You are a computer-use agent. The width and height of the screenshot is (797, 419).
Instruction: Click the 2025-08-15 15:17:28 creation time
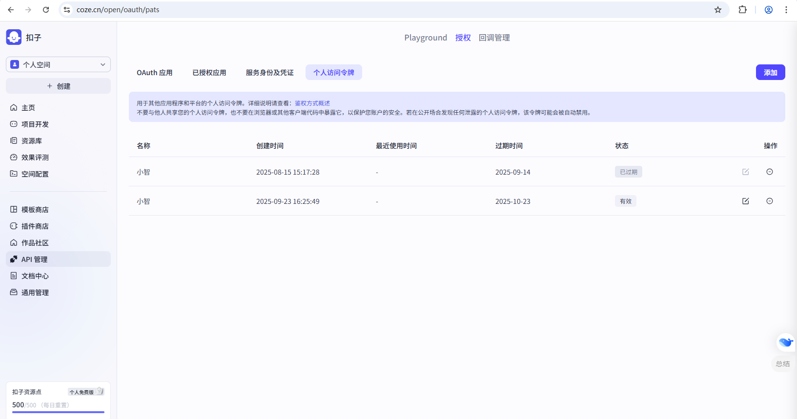pyautogui.click(x=288, y=172)
